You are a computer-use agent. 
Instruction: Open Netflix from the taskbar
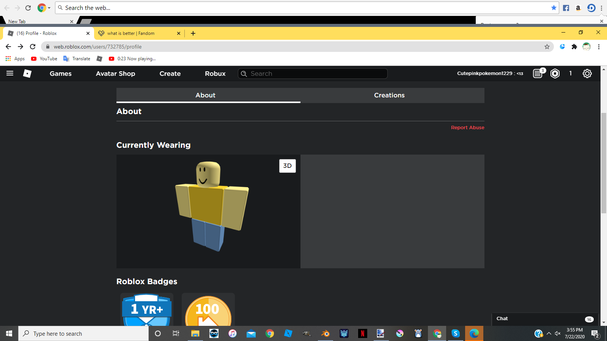(x=363, y=333)
